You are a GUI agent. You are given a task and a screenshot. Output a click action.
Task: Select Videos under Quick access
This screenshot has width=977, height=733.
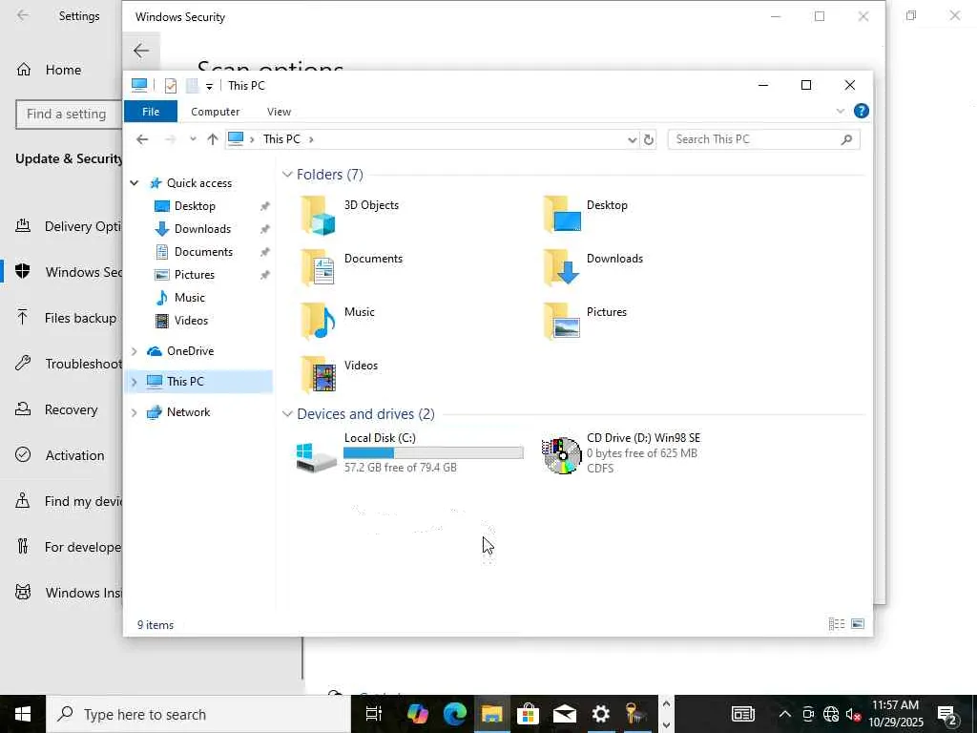point(191,321)
